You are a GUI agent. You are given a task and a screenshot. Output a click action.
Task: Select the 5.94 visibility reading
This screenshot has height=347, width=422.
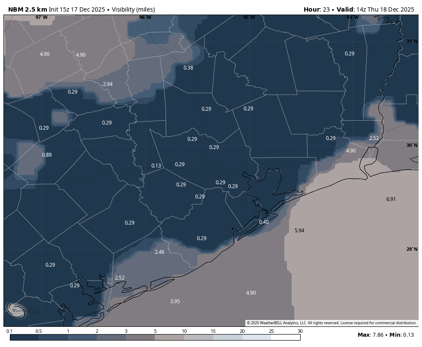click(299, 231)
